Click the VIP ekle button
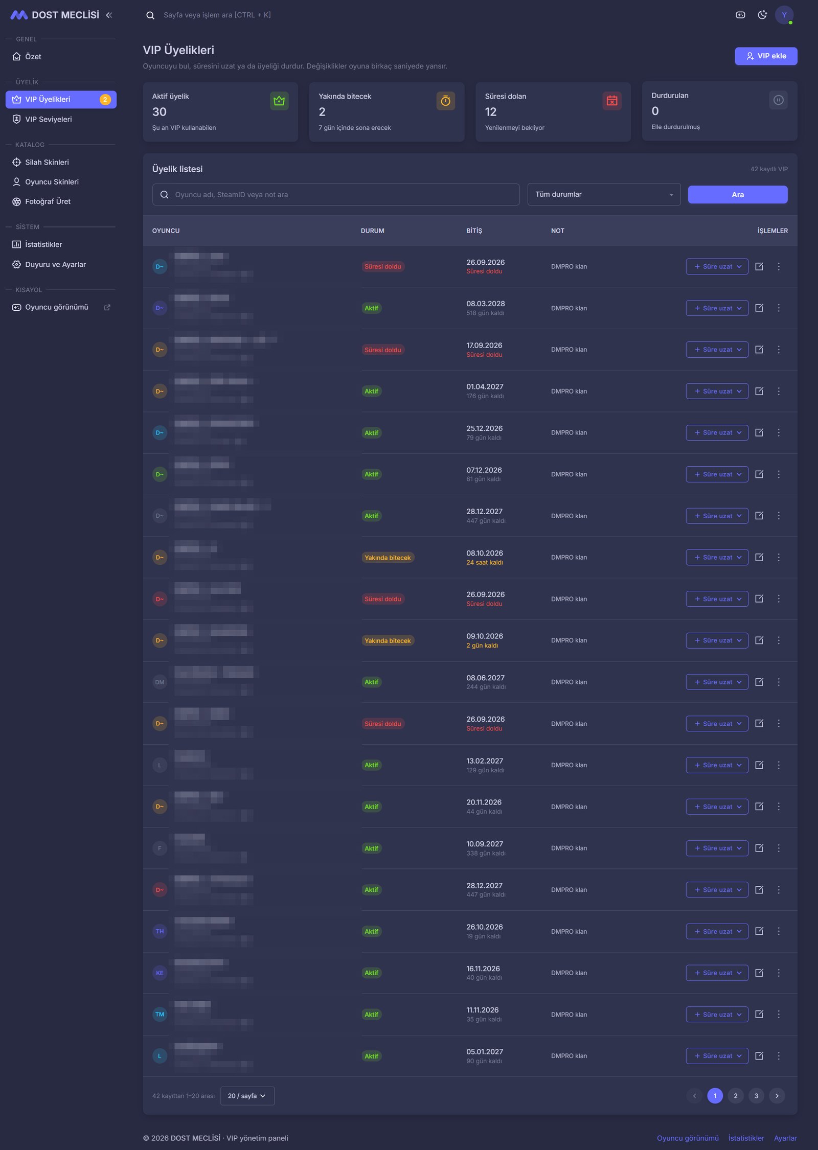 766,56
